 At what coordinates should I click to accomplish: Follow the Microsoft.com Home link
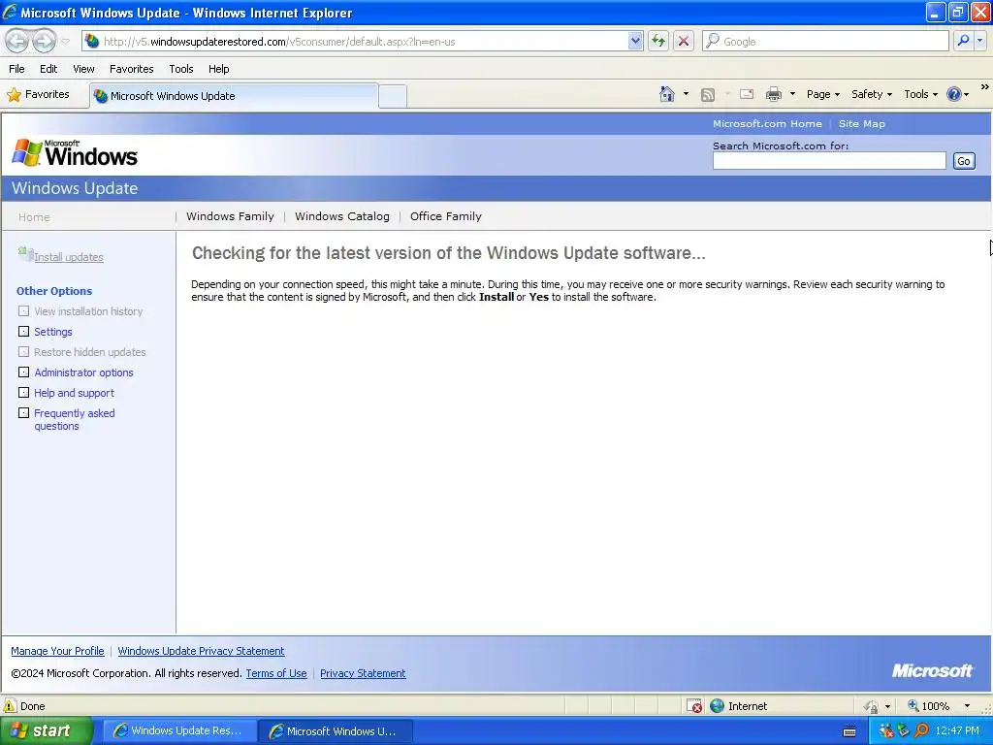pyautogui.click(x=767, y=123)
